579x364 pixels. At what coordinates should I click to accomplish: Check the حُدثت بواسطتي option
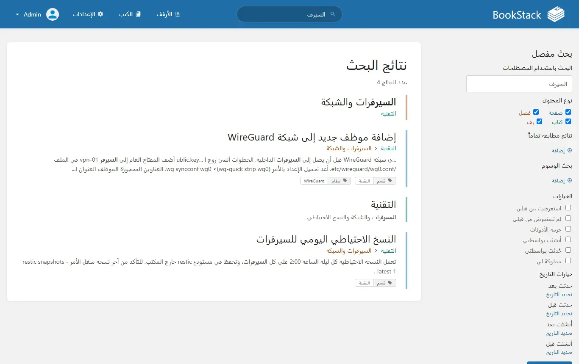568,250
